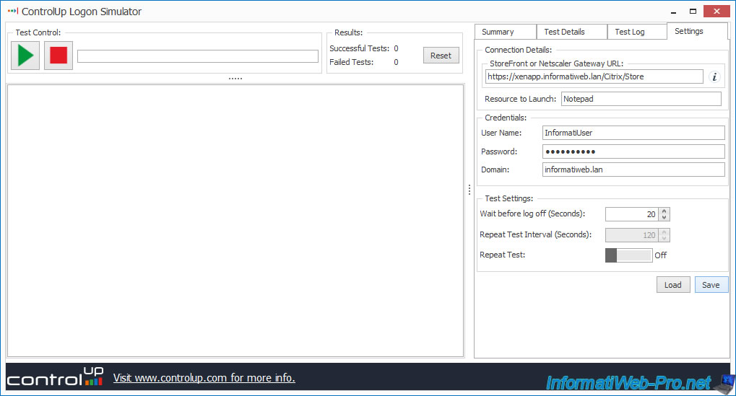
Task: Focus the User Name field
Action: [x=633, y=133]
